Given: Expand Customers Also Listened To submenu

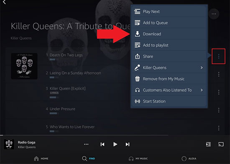Looking at the screenshot, I should coord(202,90).
